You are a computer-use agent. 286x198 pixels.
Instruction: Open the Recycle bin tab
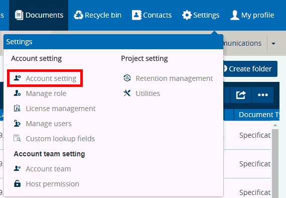(97, 15)
